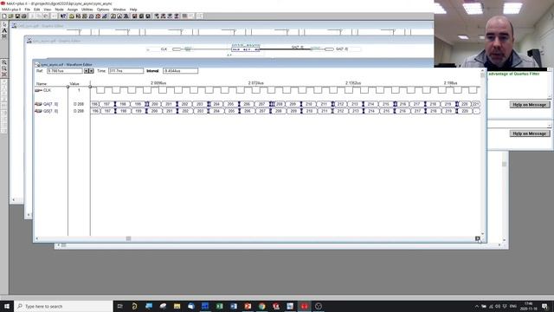This screenshot has height=312, width=554.
Task: Select the CLK node name
Action: [47, 90]
